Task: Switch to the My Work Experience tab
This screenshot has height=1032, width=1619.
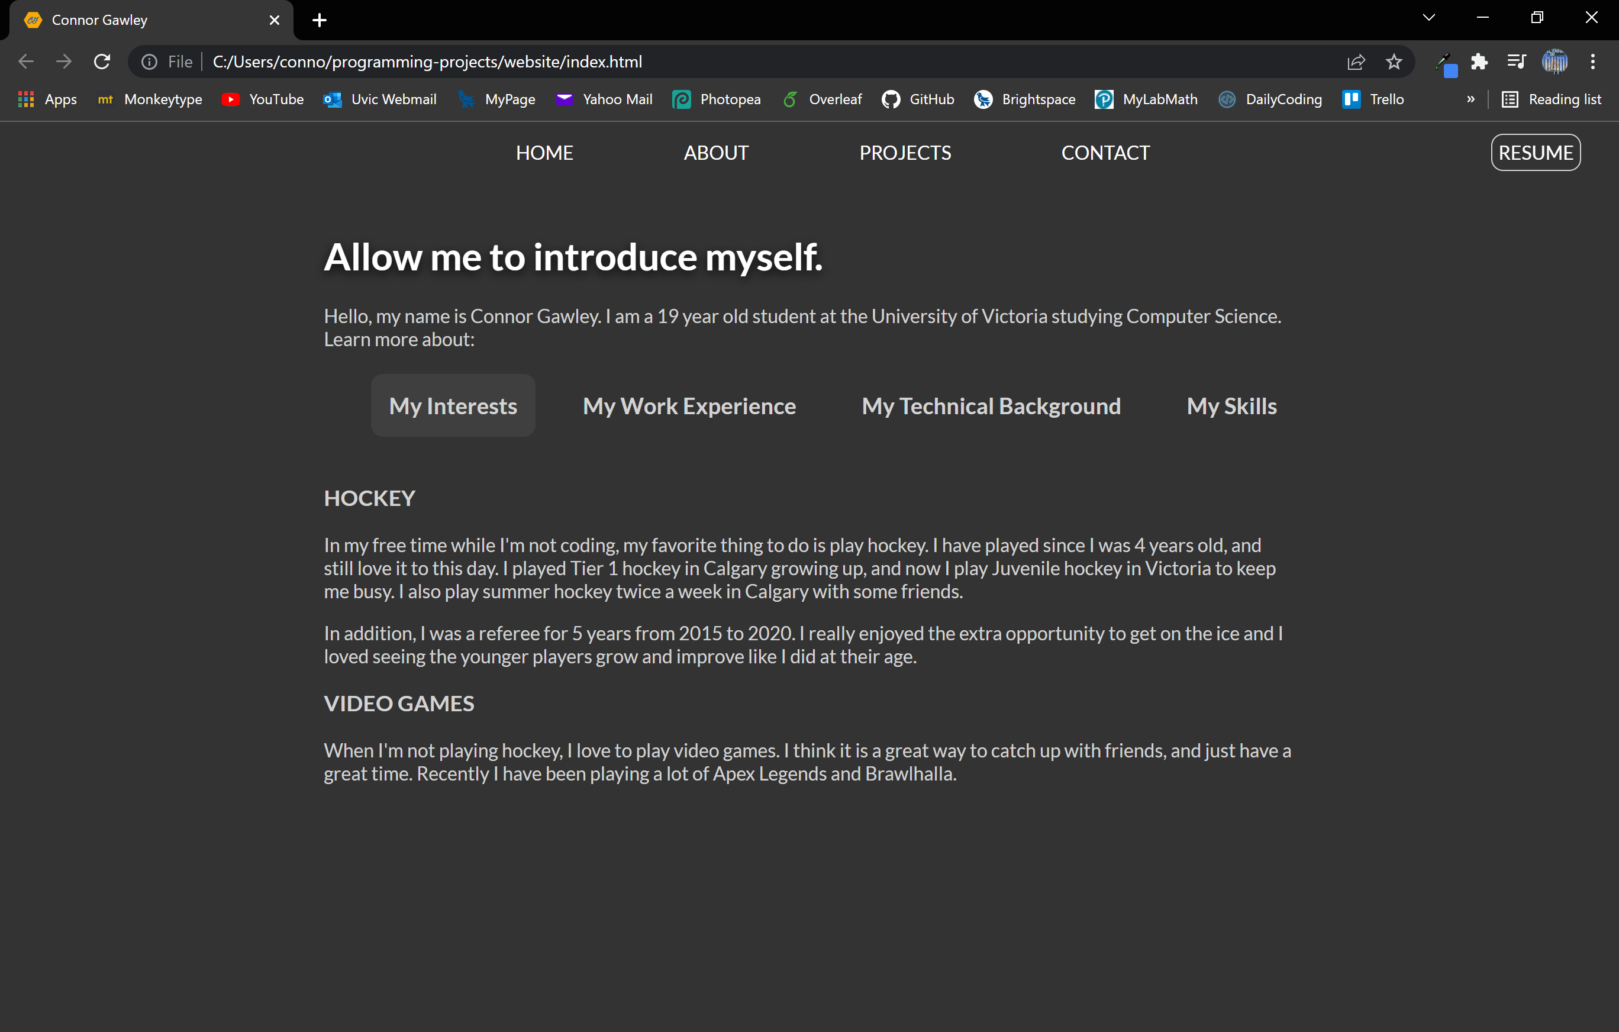Action: coord(689,405)
